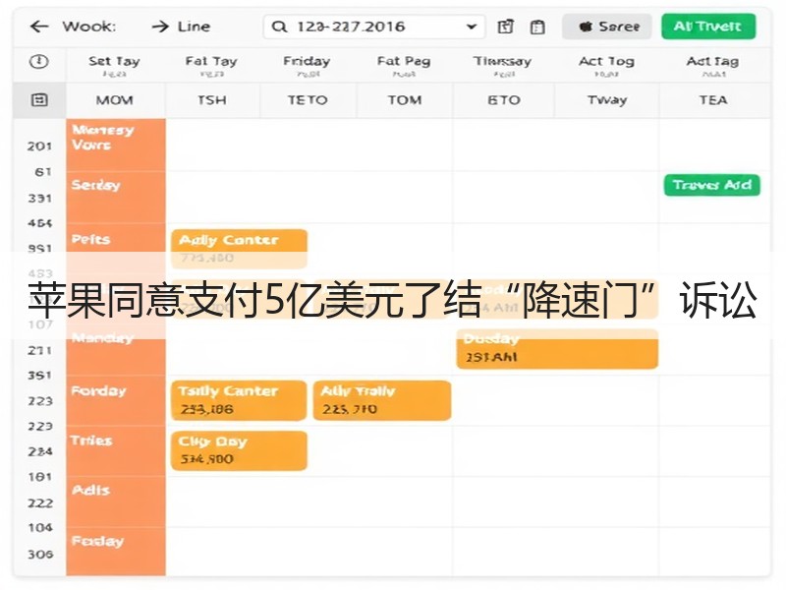Select the Set Tay day column header
This screenshot has height=590, width=786.
pos(114,65)
